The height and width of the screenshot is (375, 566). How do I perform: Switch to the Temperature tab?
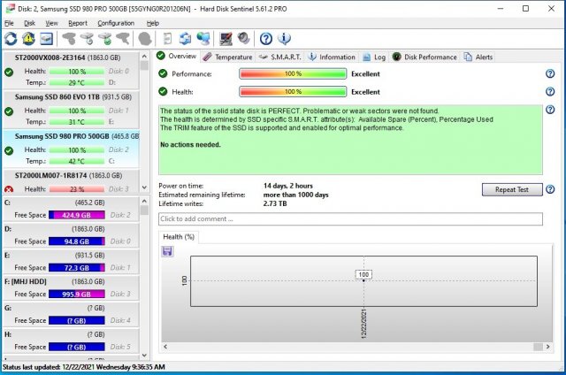226,57
